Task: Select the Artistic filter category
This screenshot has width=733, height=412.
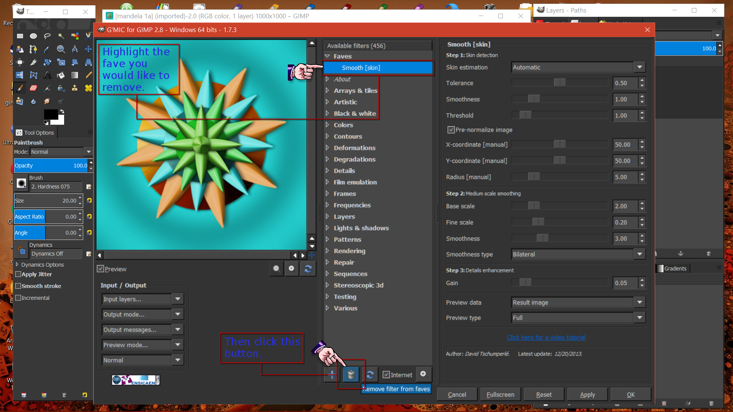Action: [x=345, y=102]
